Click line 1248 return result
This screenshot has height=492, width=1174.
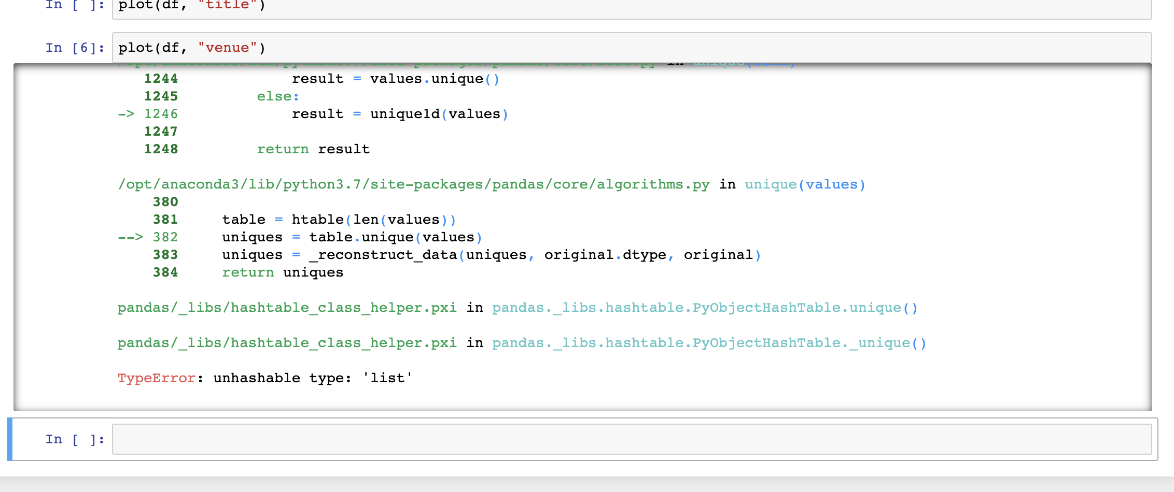coord(257,149)
